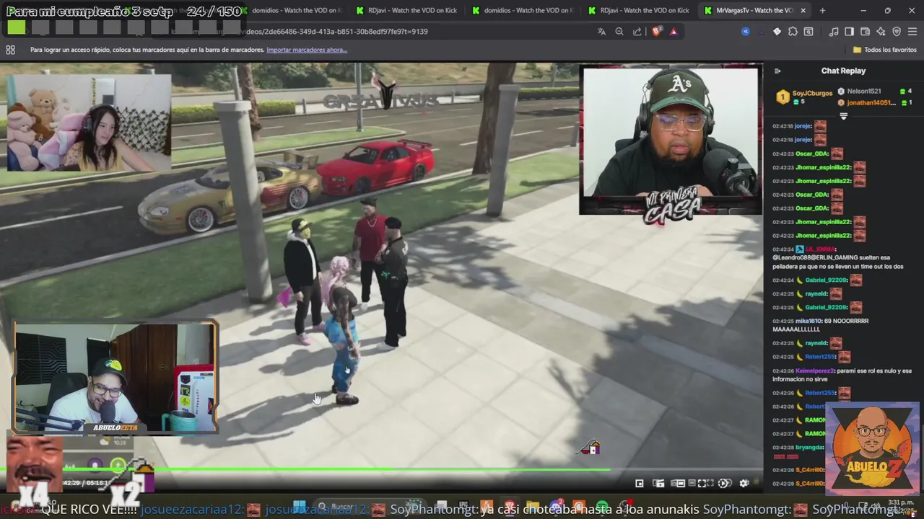The width and height of the screenshot is (924, 519).
Task: Click the Windows Start button in taskbar
Action: [299, 506]
